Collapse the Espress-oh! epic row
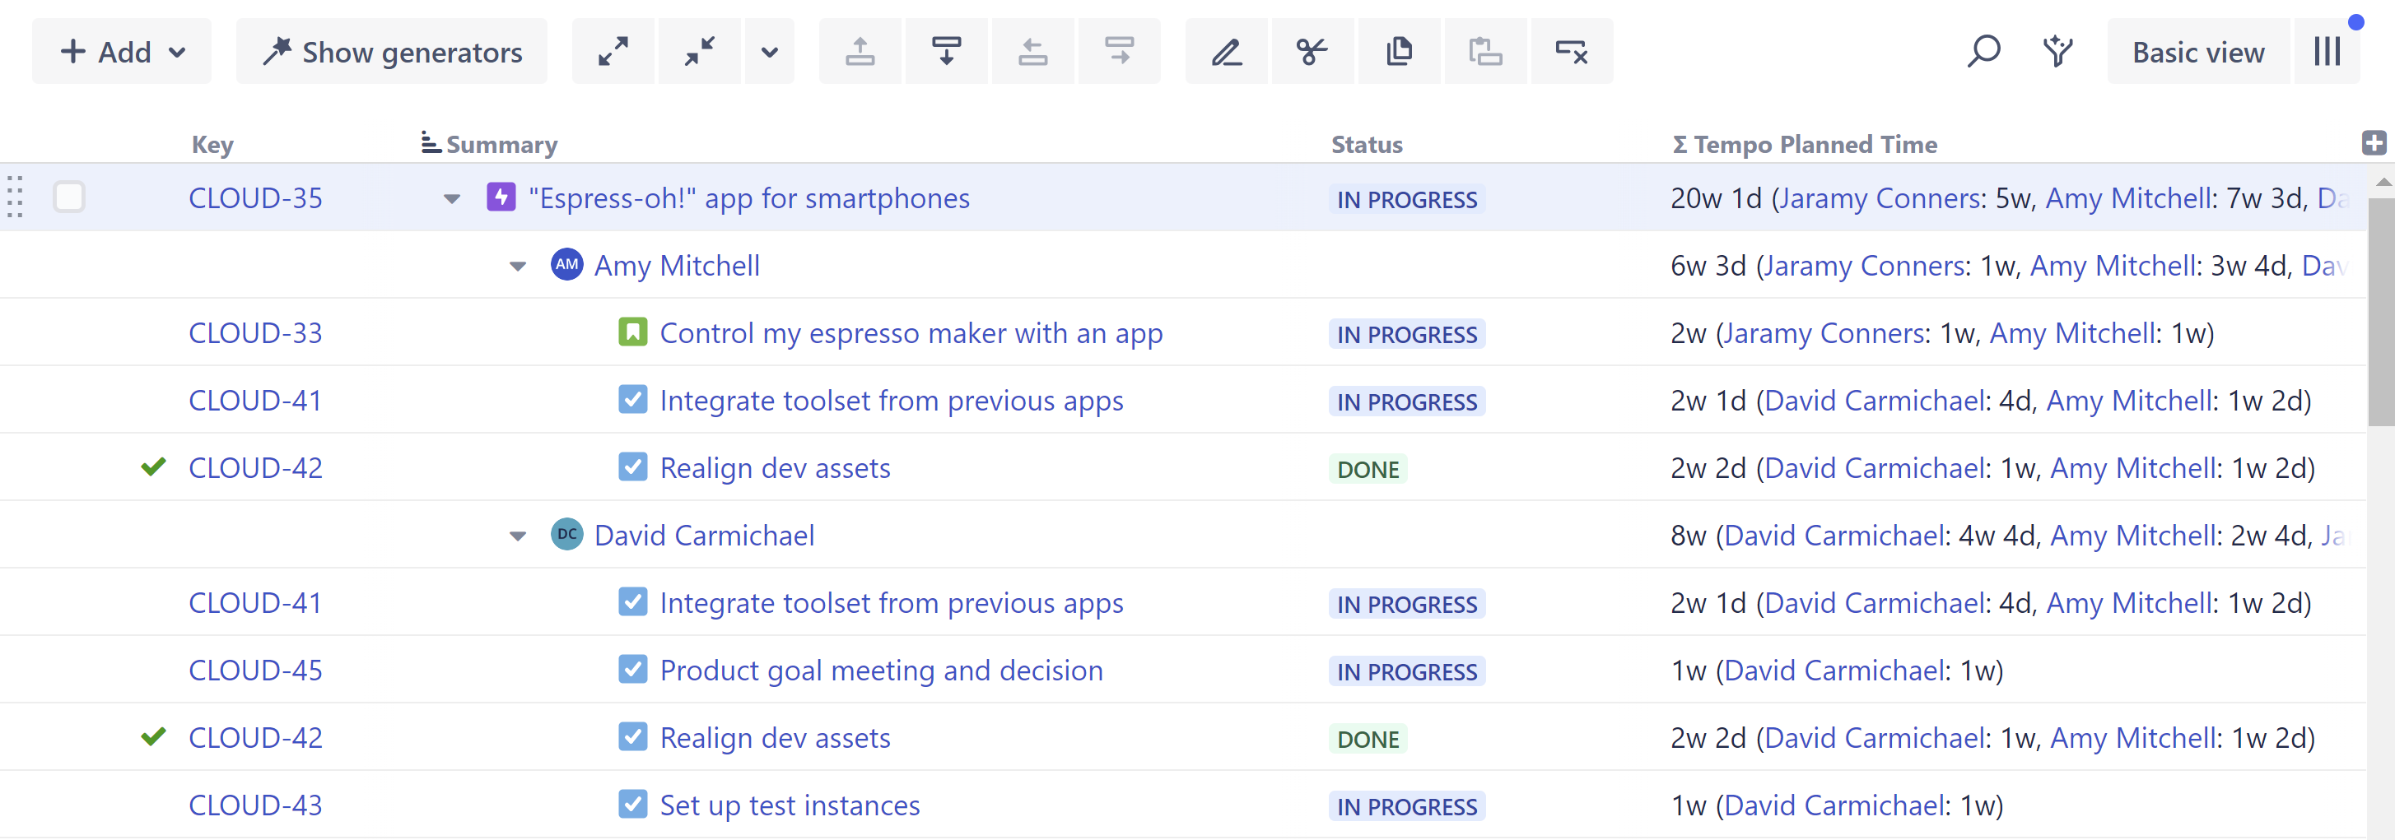This screenshot has width=2395, height=840. pyautogui.click(x=451, y=198)
